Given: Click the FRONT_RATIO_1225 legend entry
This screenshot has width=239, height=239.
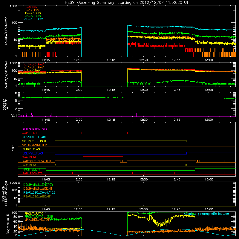Looking at the screenshot, I should coord(39,217).
